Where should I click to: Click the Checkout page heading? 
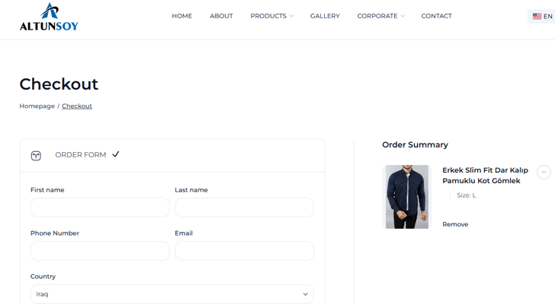click(59, 84)
